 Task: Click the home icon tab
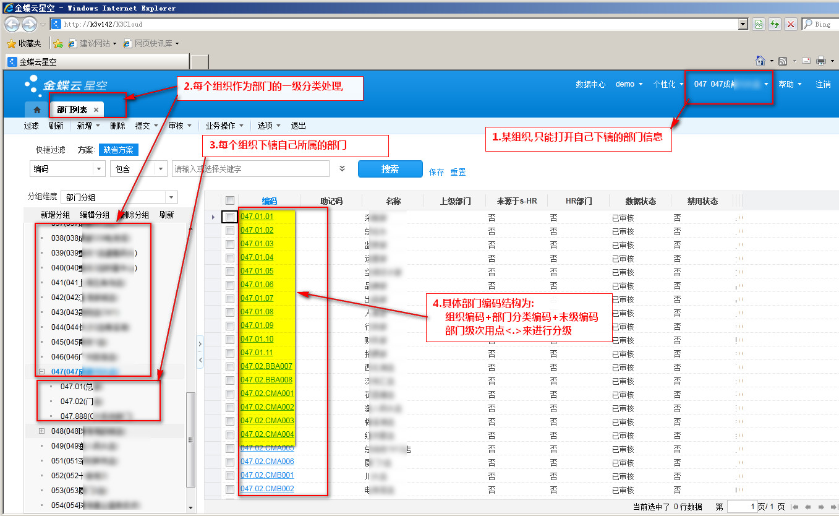[x=36, y=110]
